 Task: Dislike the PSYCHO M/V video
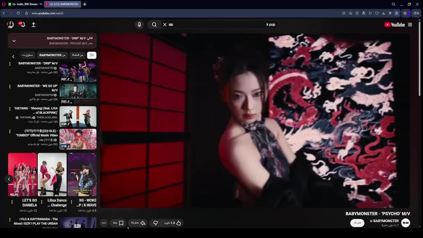click(156, 223)
